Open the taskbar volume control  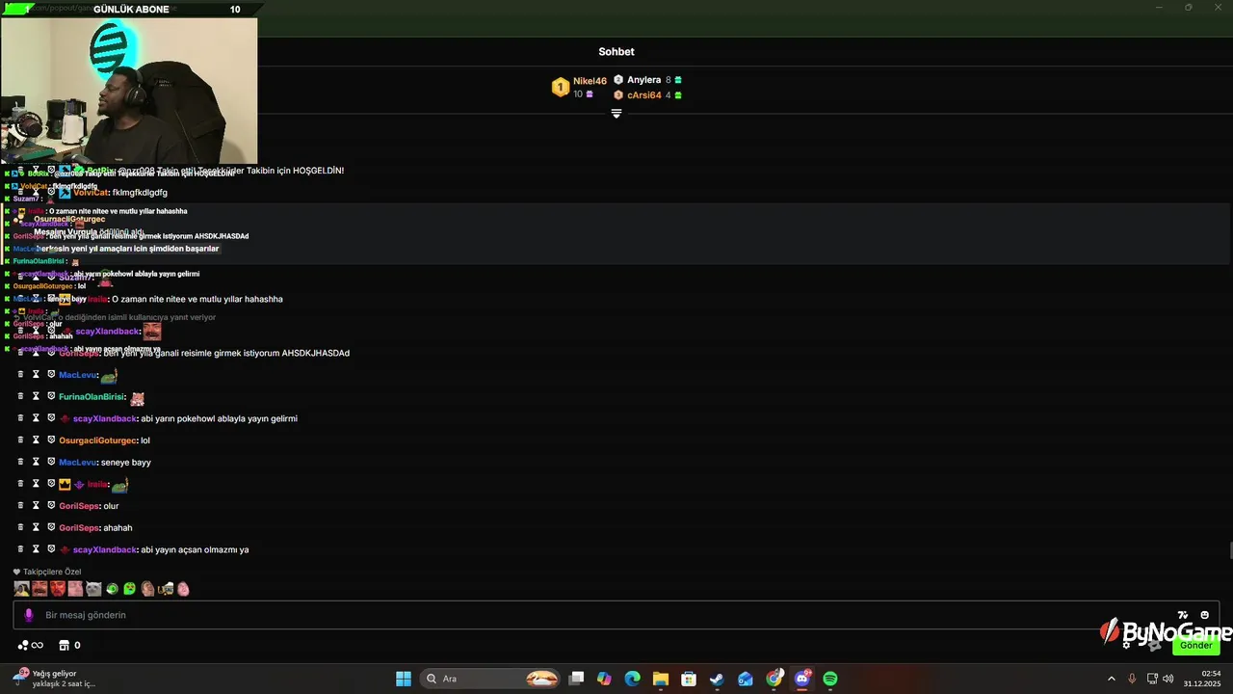1167,679
